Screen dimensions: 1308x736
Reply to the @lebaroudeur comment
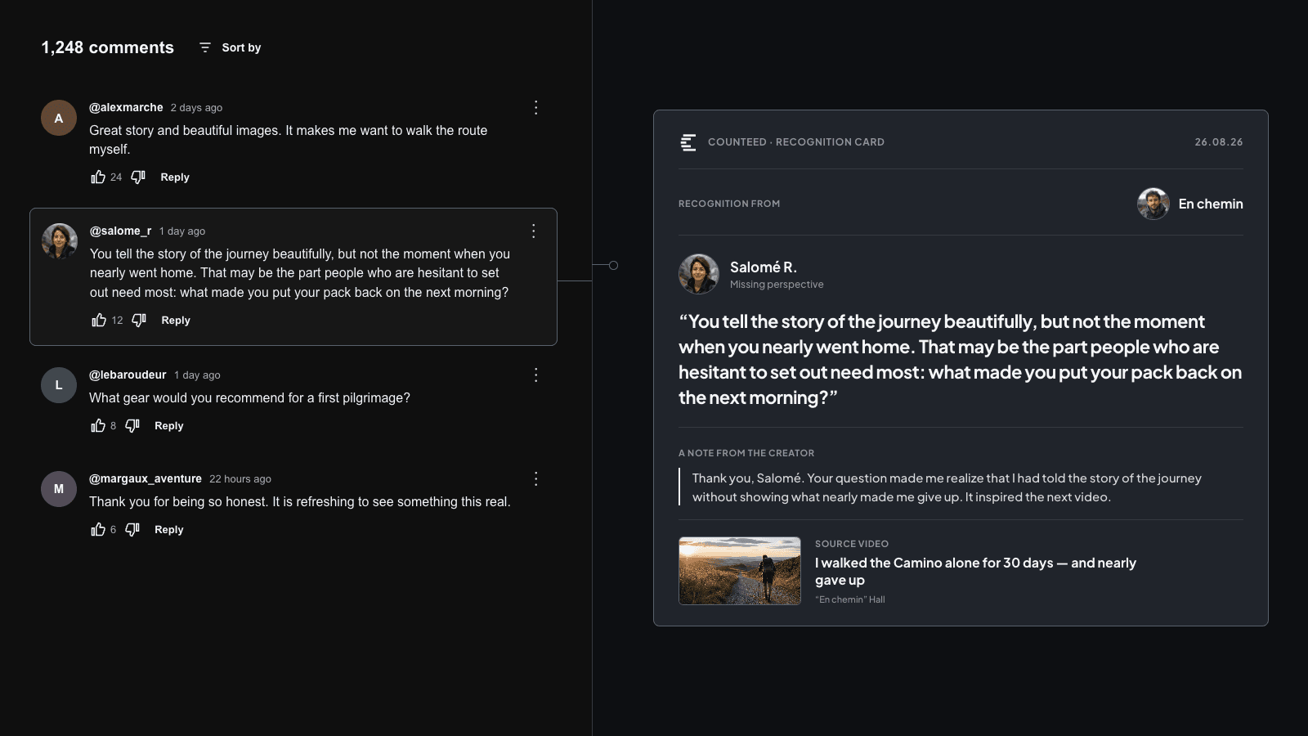click(x=169, y=425)
